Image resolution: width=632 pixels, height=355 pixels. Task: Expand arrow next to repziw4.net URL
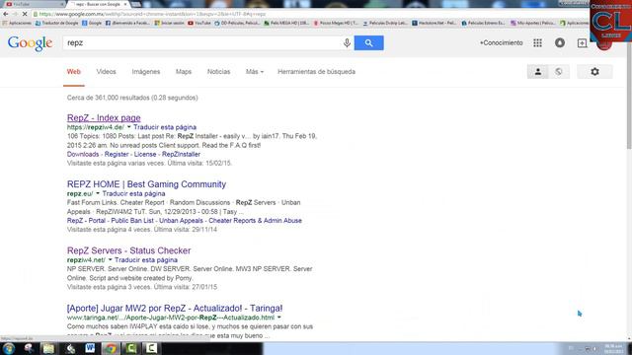tap(110, 260)
